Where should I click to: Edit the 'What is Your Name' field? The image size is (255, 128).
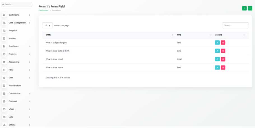pyautogui.click(x=217, y=68)
